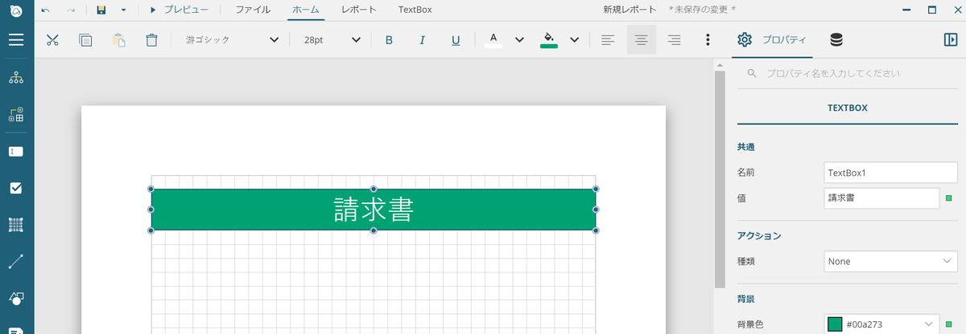Image resolution: width=966 pixels, height=334 pixels.
Task: Click the paste clipboard icon
Action: point(118,39)
